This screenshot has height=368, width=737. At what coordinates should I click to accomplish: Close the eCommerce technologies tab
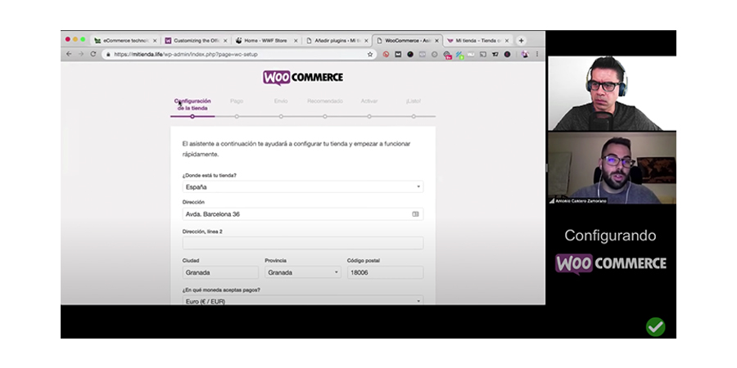tap(155, 41)
